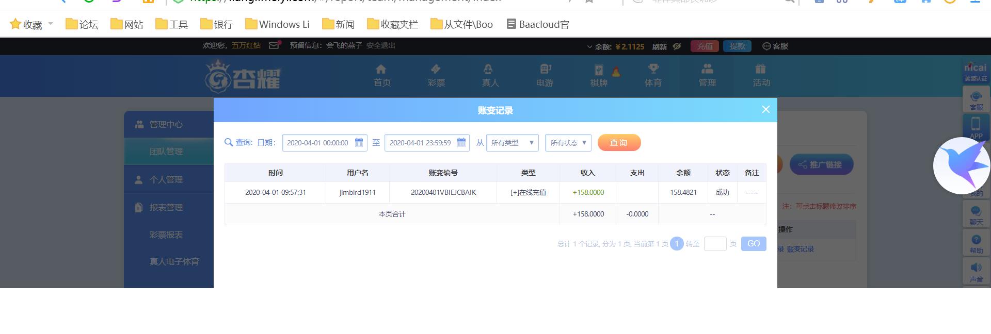991x334 pixels.
Task: Expand the 所有状态 dropdown
Action: (x=568, y=143)
